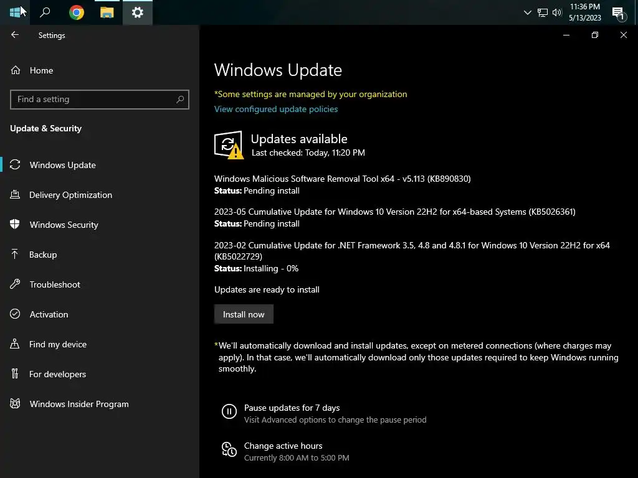Show hidden system tray icons
The width and height of the screenshot is (638, 478).
[528, 12]
